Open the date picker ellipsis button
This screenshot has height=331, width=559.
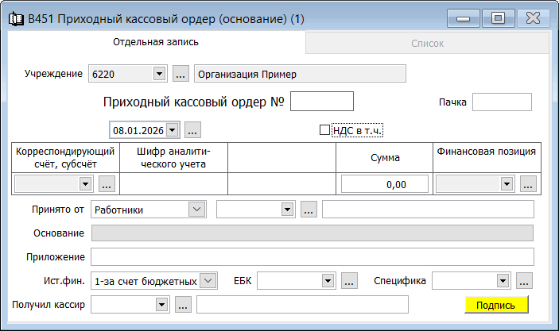(193, 129)
